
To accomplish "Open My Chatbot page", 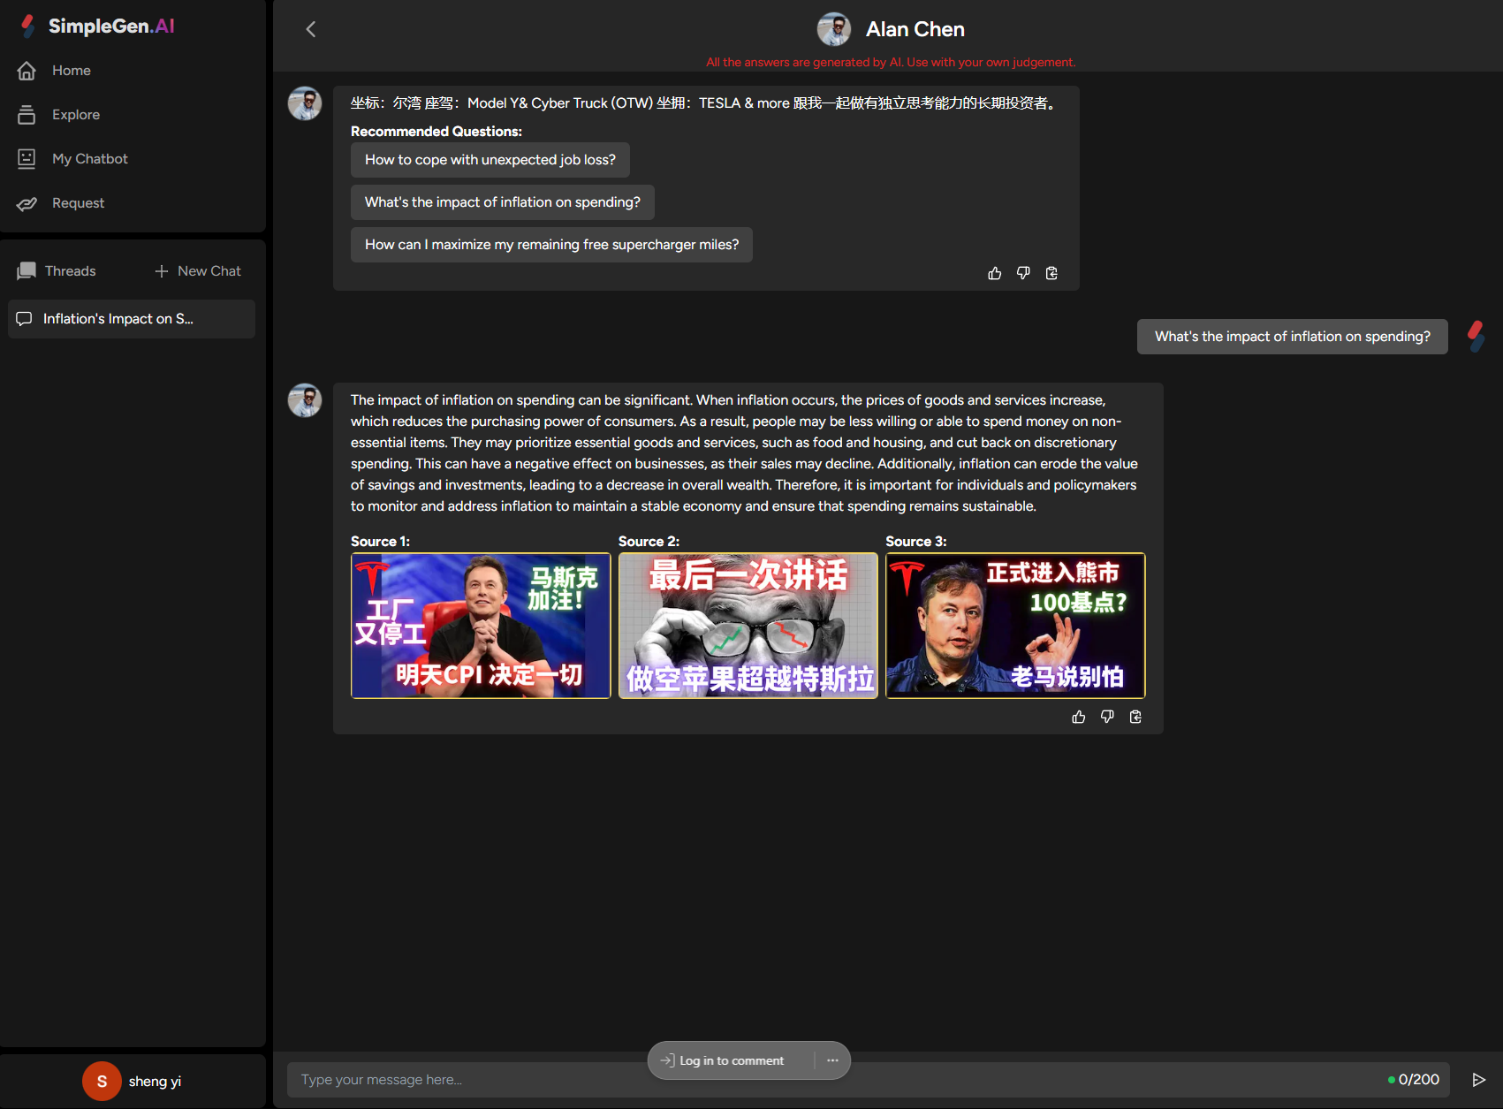I will 89,159.
